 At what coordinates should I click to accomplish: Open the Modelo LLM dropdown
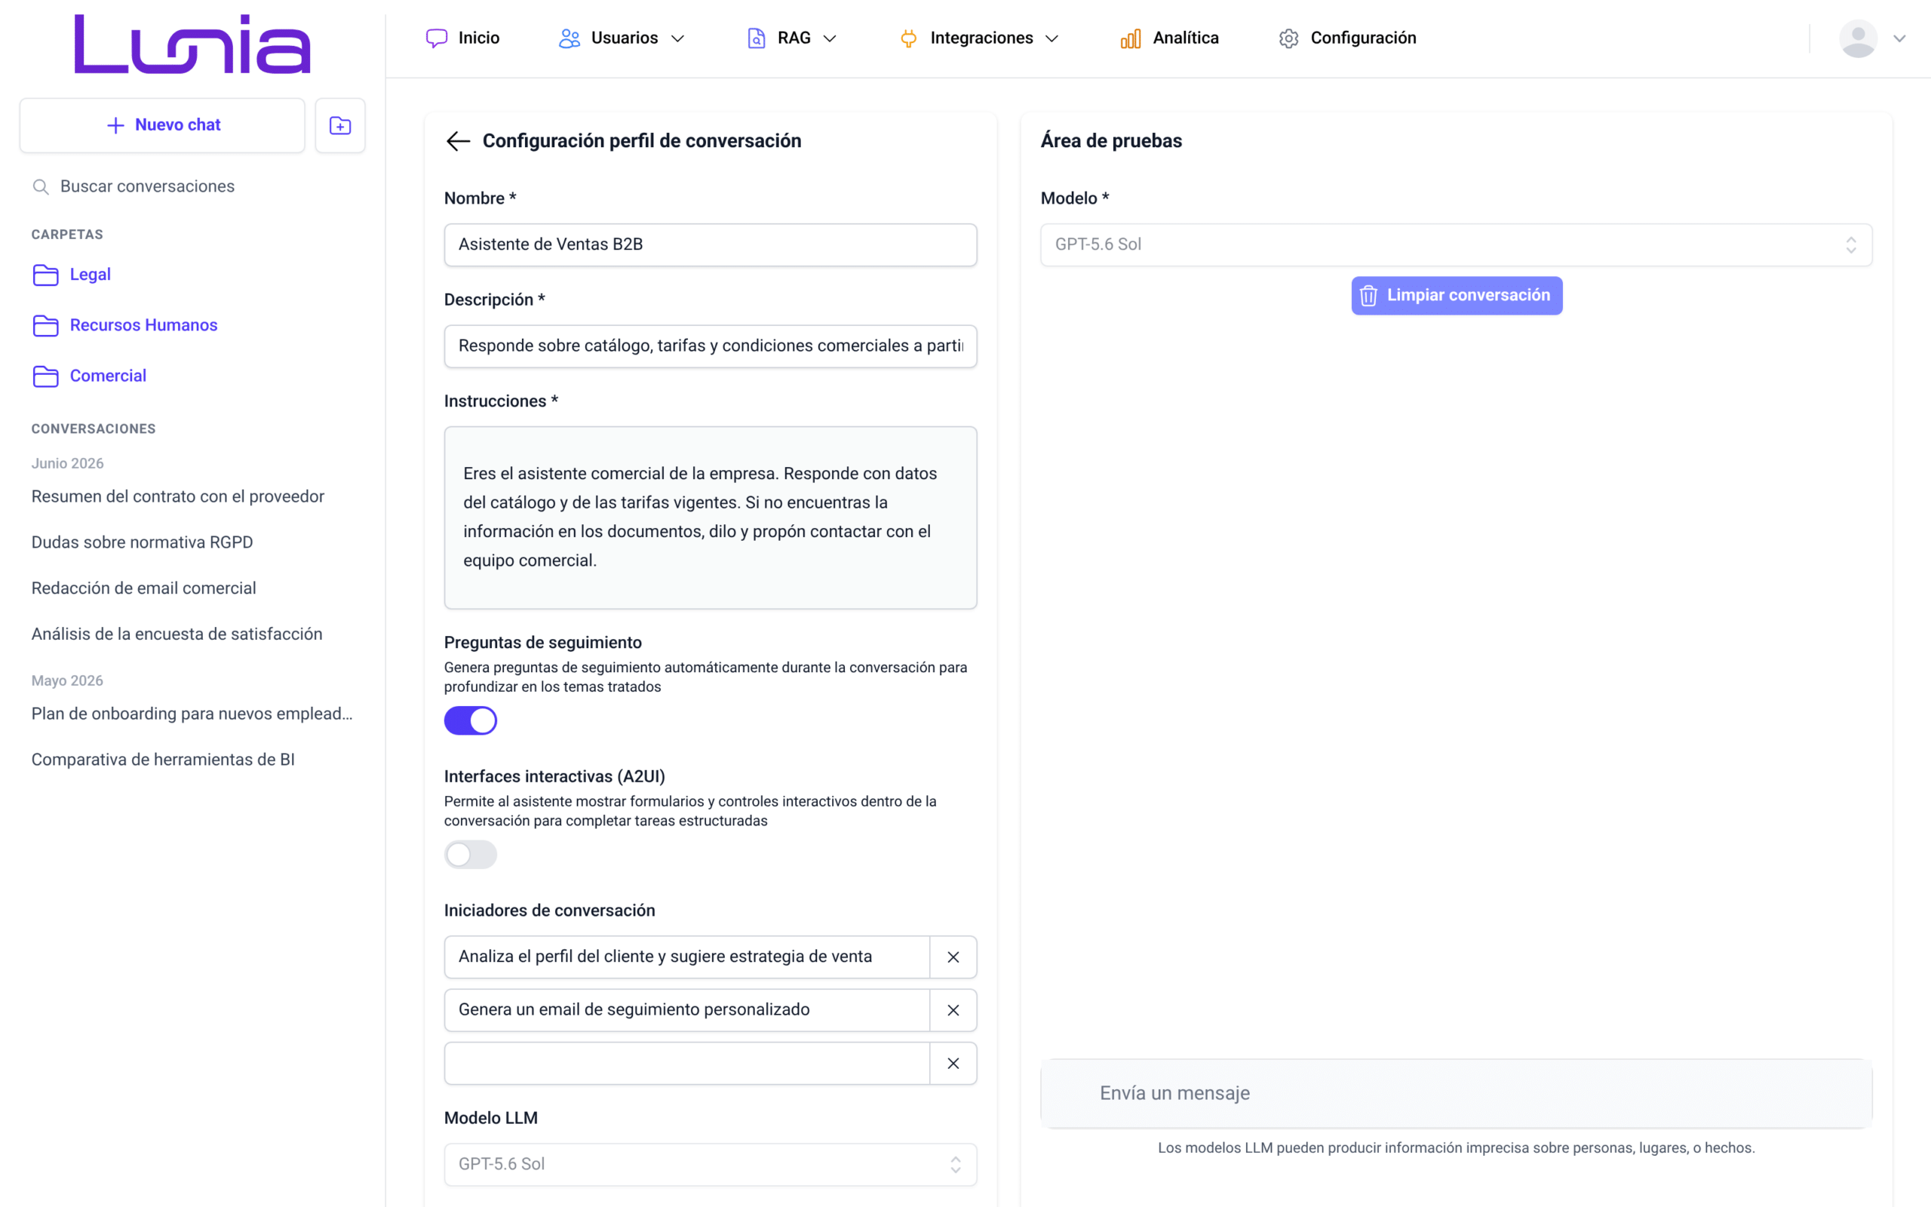(x=710, y=1165)
